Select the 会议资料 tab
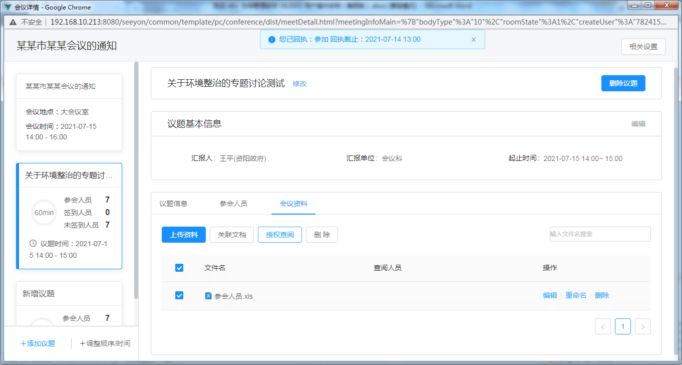Image resolution: width=682 pixels, height=365 pixels. point(293,204)
